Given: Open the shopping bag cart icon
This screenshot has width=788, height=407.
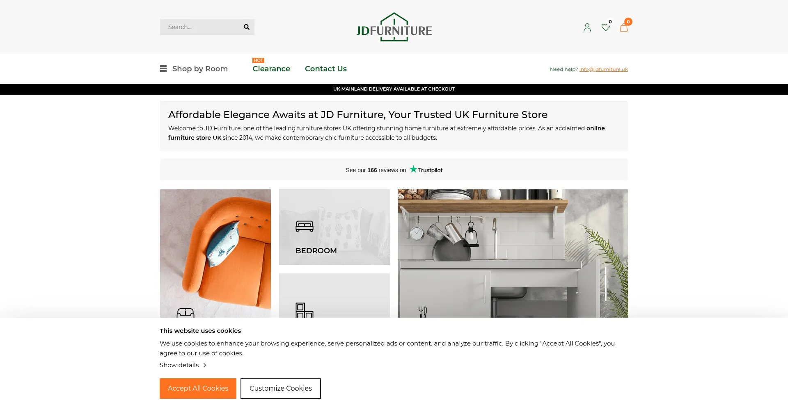Looking at the screenshot, I should pos(624,27).
